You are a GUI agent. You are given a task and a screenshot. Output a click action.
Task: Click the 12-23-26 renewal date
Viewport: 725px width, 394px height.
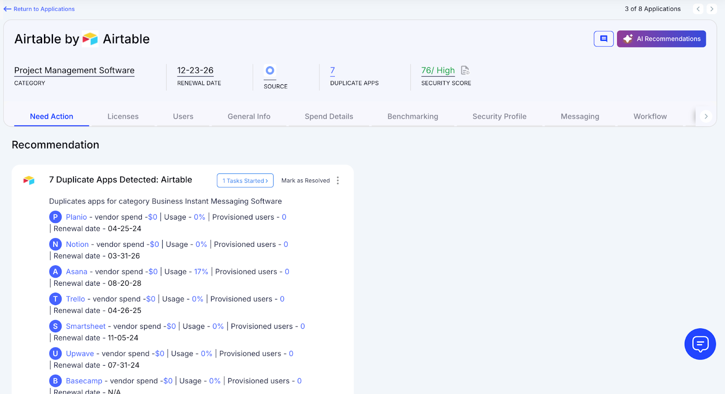(x=195, y=70)
